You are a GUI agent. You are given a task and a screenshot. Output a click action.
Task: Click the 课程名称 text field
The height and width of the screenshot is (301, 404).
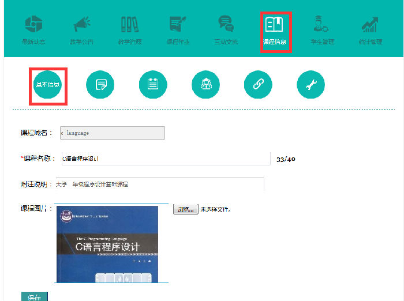[x=164, y=159]
